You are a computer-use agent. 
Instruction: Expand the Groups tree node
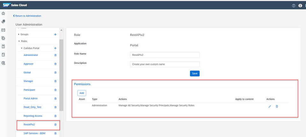coord(19,34)
